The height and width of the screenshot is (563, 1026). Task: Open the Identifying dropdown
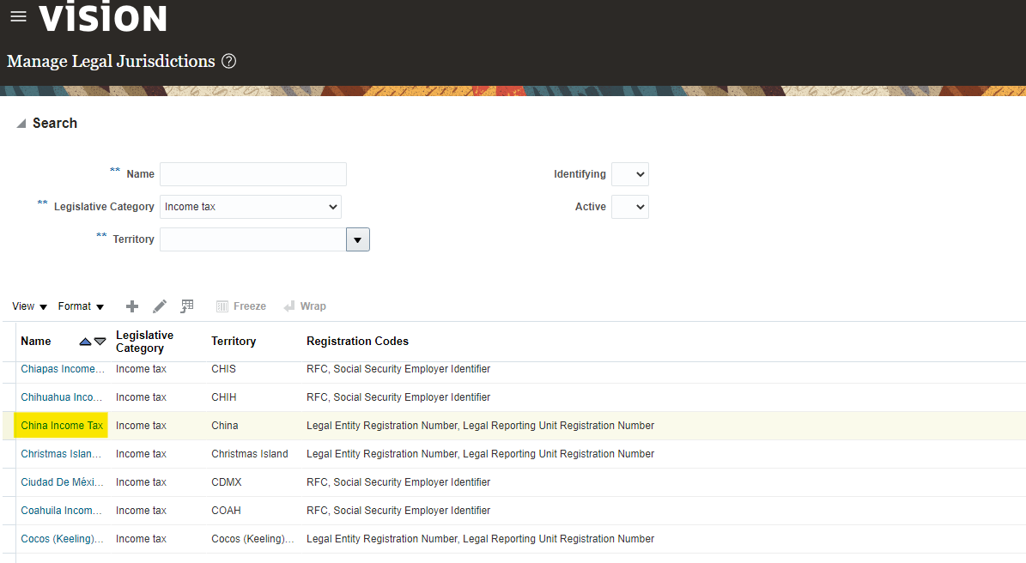click(x=630, y=174)
